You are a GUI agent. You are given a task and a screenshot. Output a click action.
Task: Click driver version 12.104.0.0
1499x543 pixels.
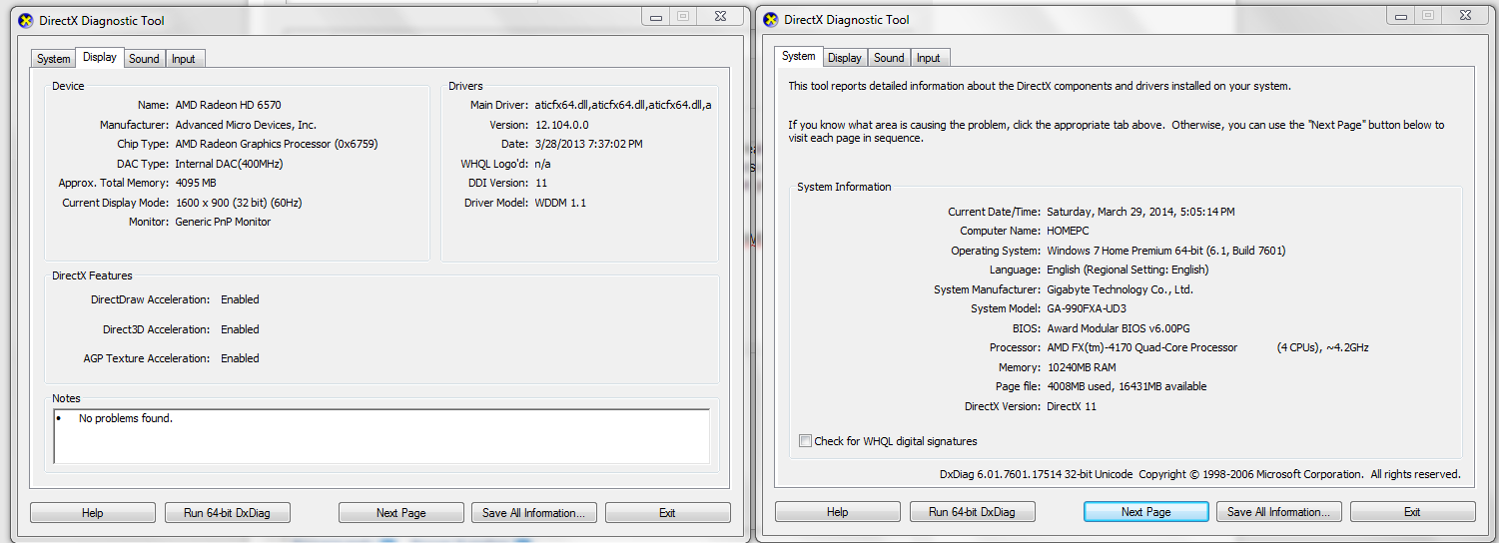tap(561, 125)
